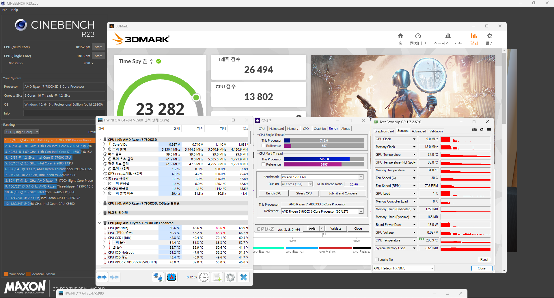Click the Time Spy artwork thumbnail

pos(403,86)
